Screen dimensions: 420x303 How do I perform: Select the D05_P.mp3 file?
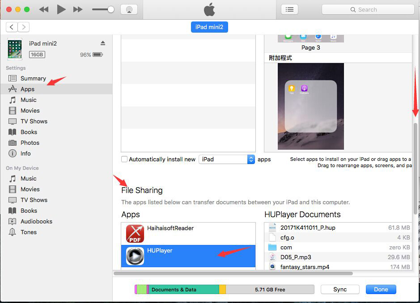point(338,257)
